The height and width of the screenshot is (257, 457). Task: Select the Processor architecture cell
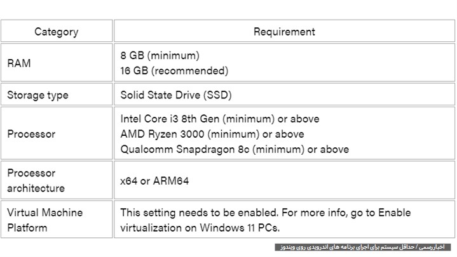tap(57, 180)
